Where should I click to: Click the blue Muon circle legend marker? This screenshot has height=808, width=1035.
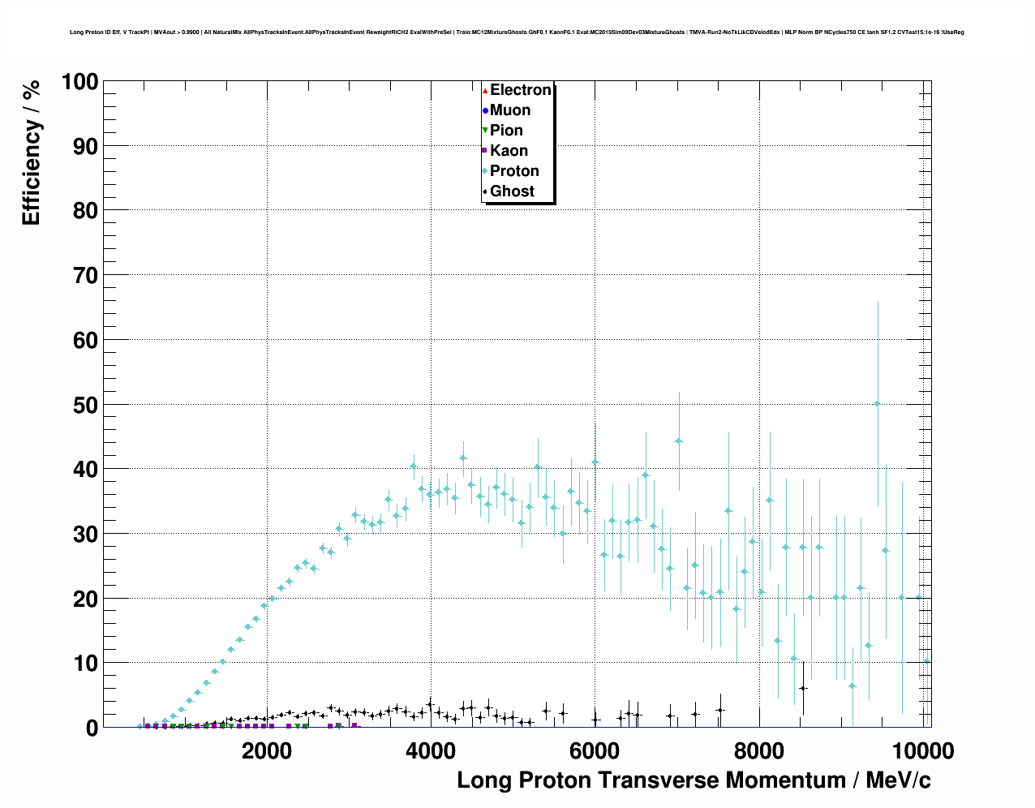(485, 110)
